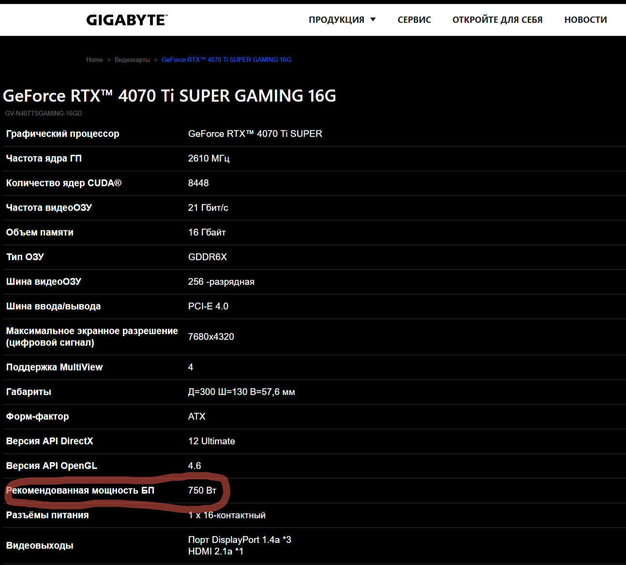
Task: Expand the ПРОДУКЦИЯ dropdown arrow
Action: (373, 20)
